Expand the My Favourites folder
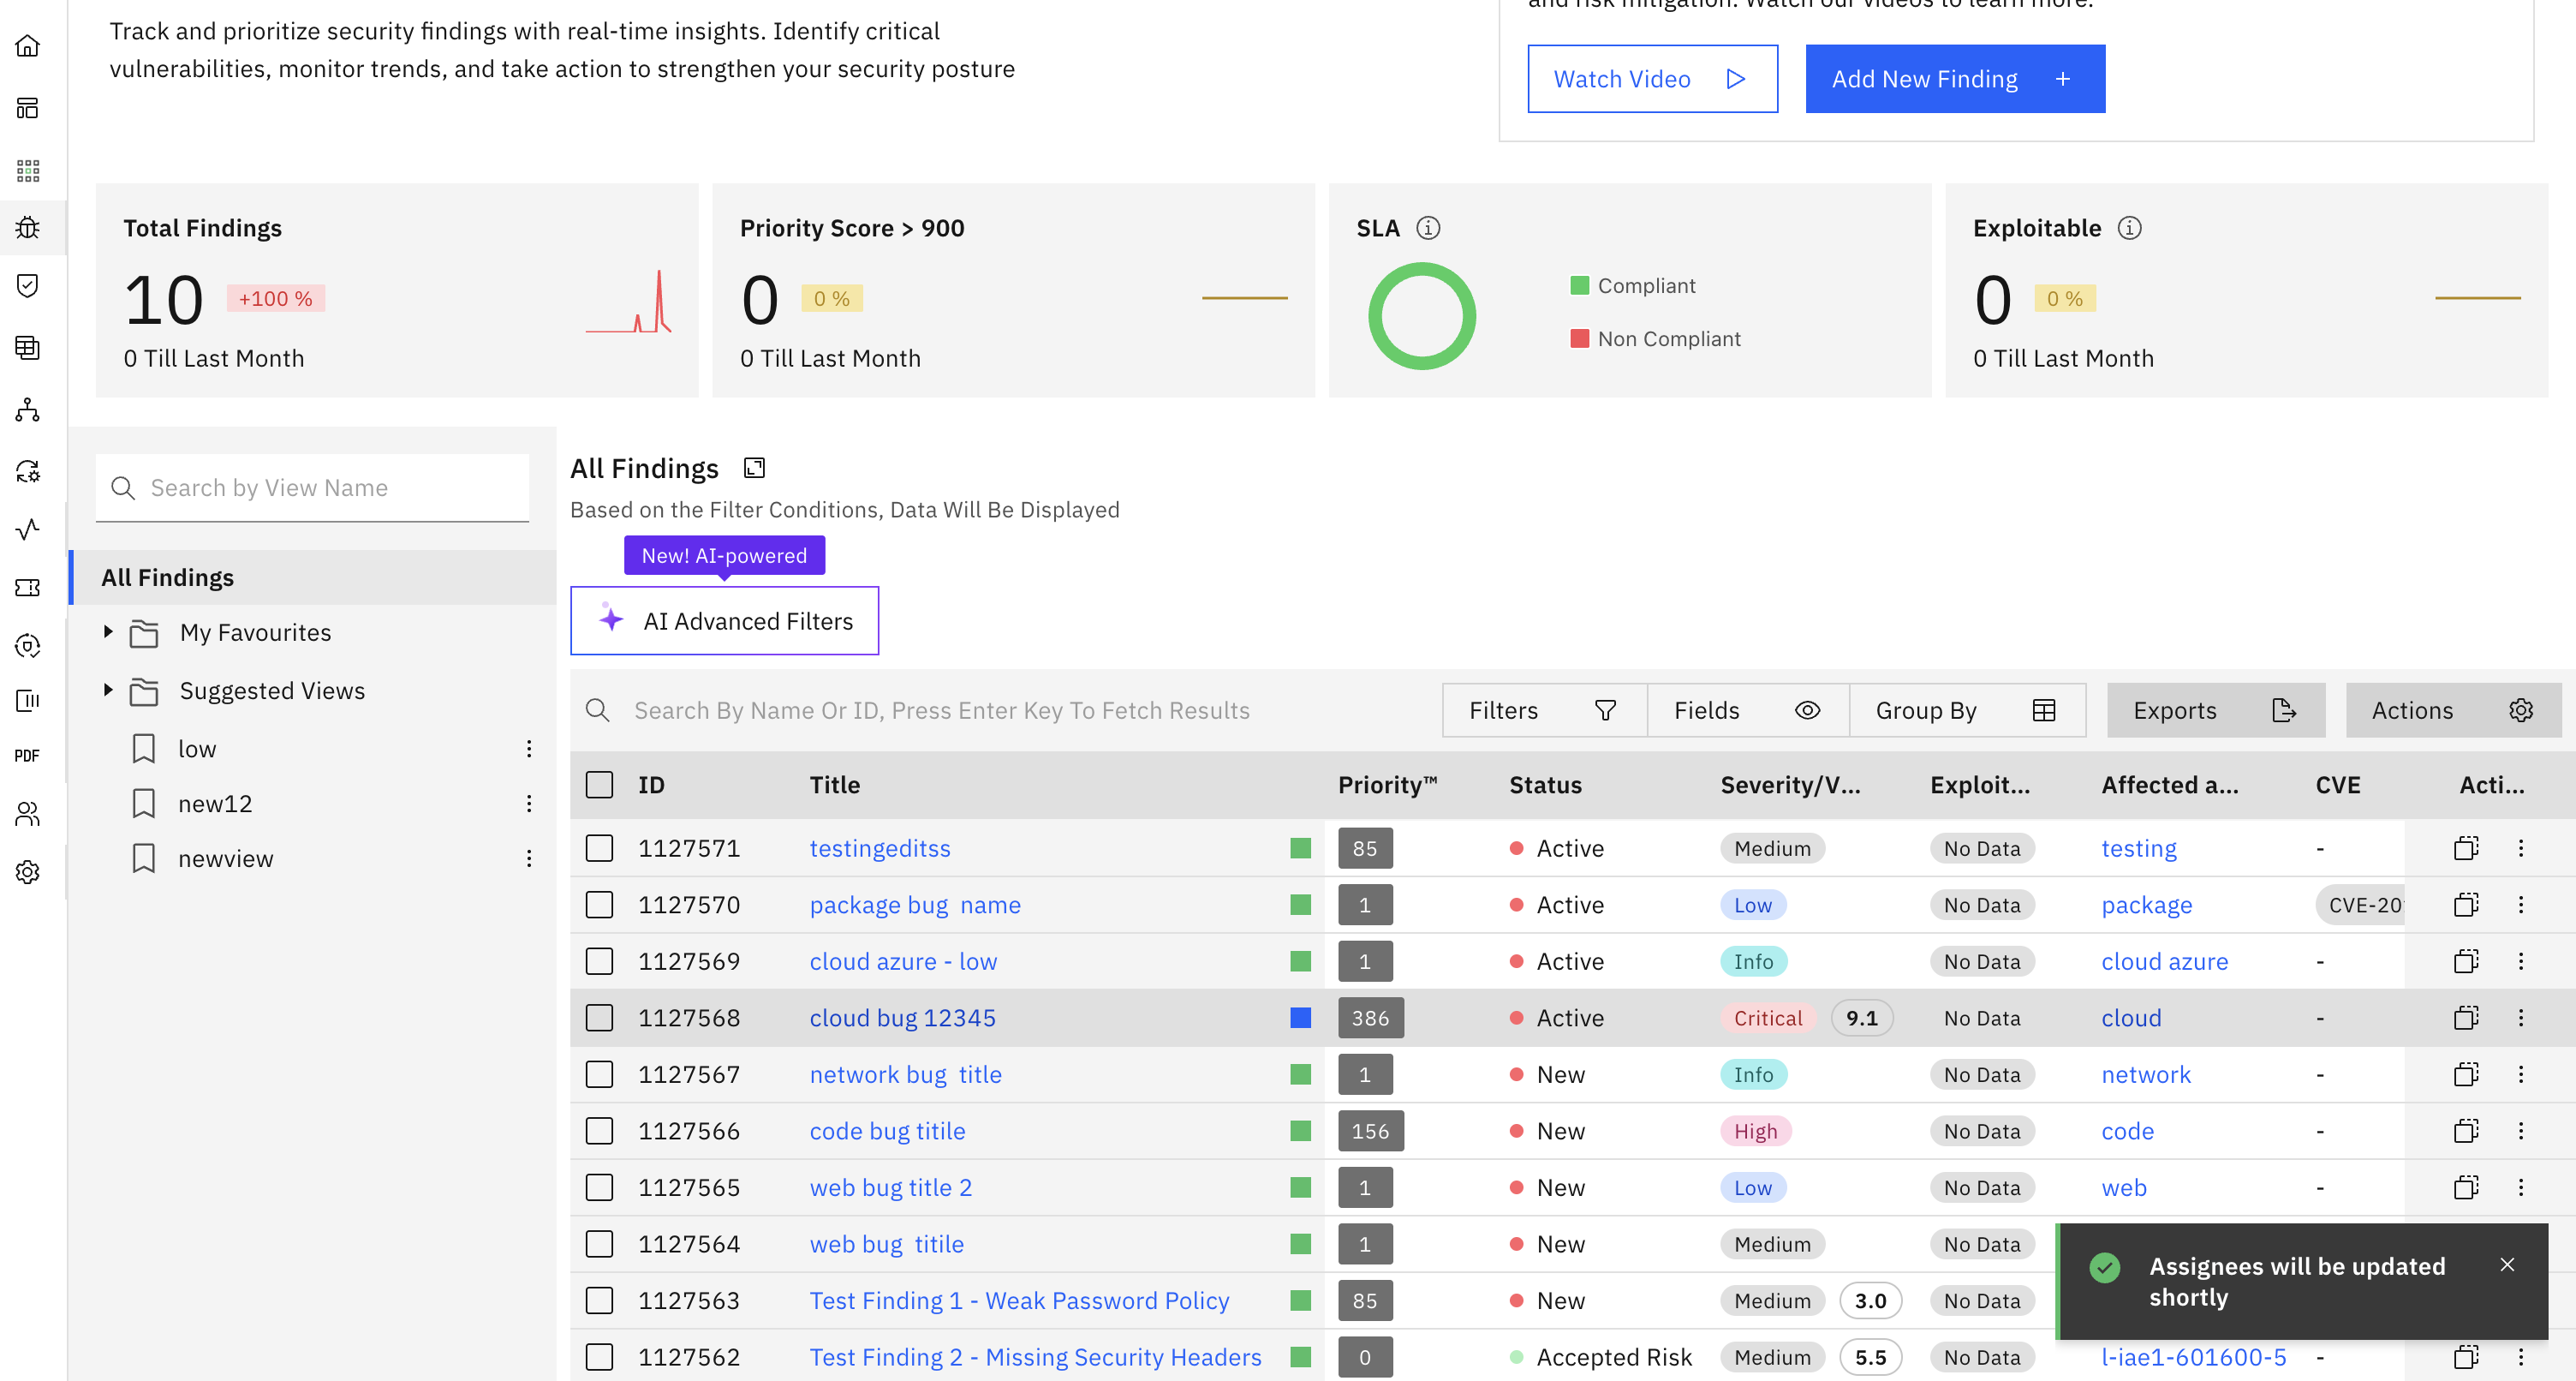This screenshot has height=1381, width=2576. coord(108,631)
